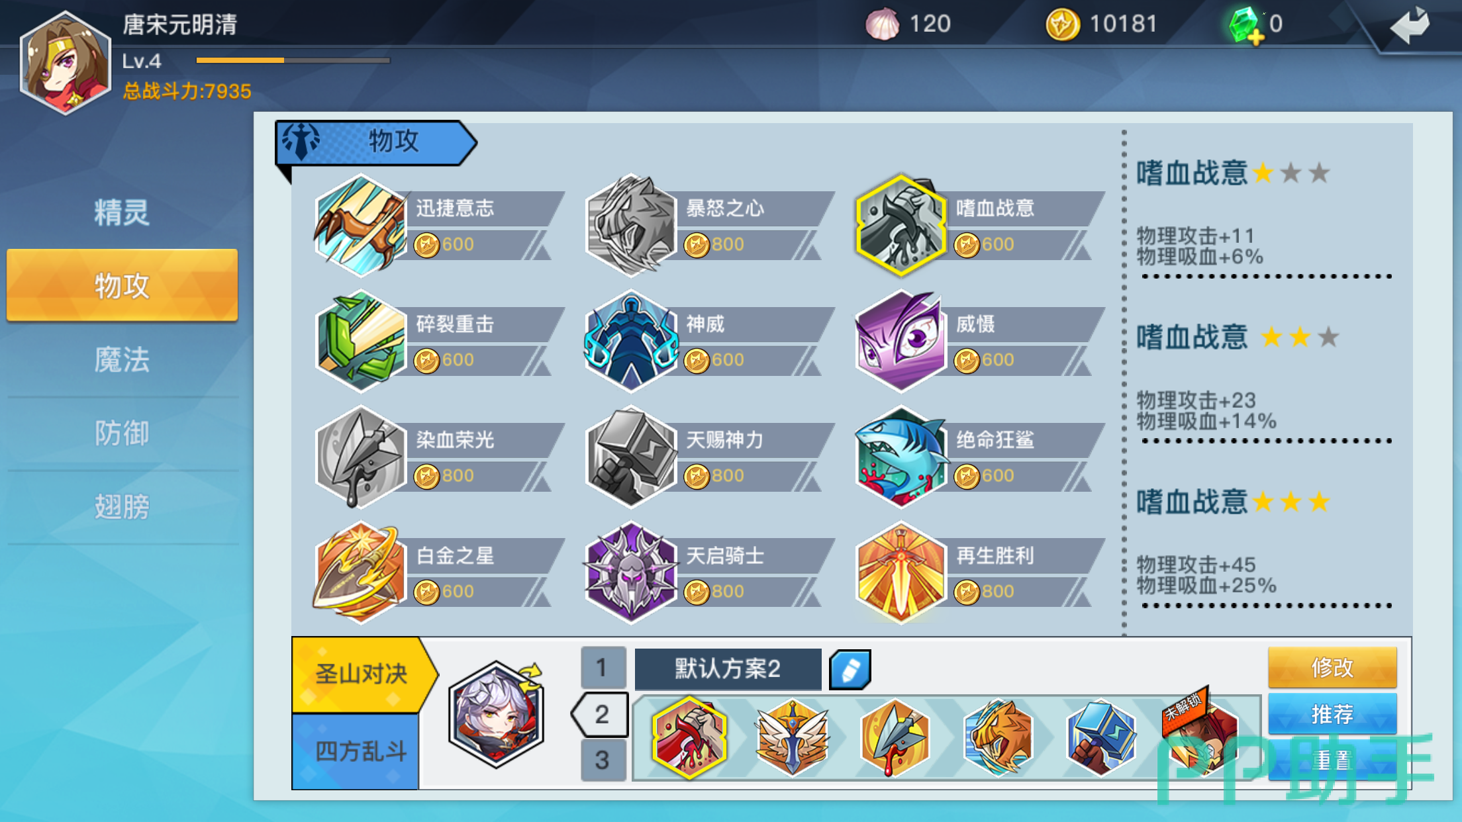
Task: Switch to preset slot 3
Action: point(602,760)
